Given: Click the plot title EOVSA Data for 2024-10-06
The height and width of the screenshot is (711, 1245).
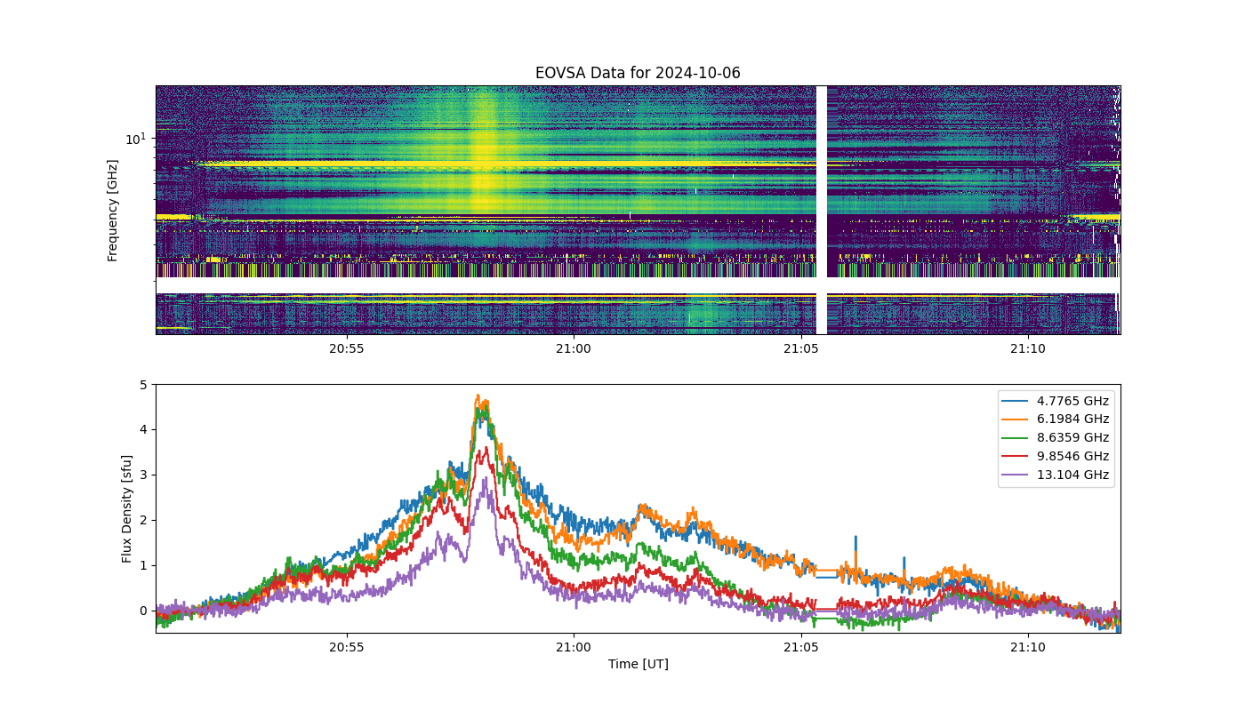Looking at the screenshot, I should pyautogui.click(x=638, y=73).
